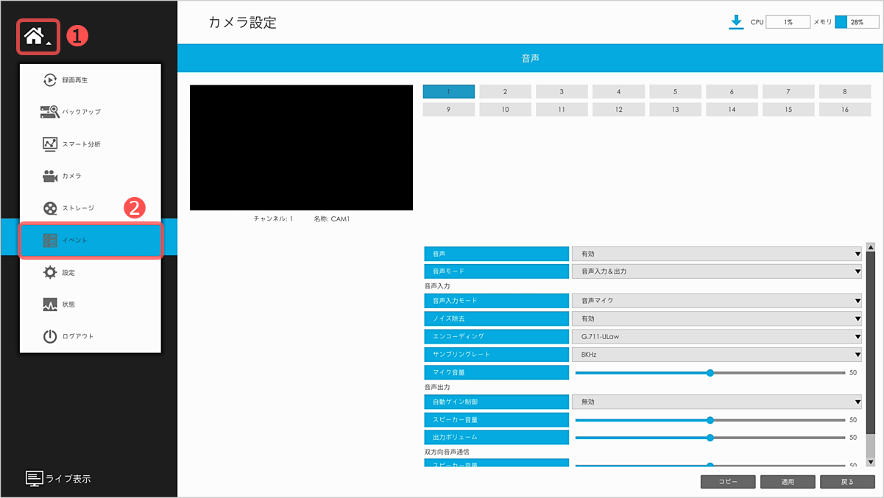Image resolution: width=884 pixels, height=498 pixels.
Task: Open the backup (バックアップ) icon
Action: tap(49, 112)
